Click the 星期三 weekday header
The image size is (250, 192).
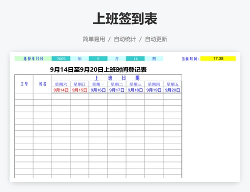click(x=135, y=84)
